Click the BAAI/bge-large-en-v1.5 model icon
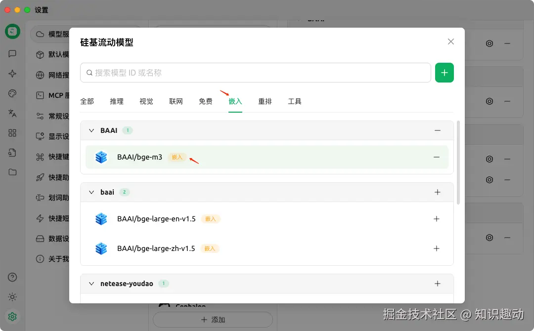Screen dimensions: 534x331 (x=101, y=219)
